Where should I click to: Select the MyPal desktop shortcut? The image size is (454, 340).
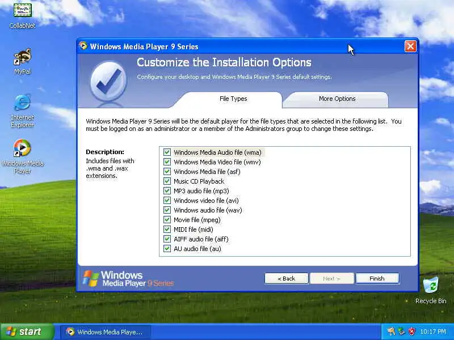coord(22,61)
